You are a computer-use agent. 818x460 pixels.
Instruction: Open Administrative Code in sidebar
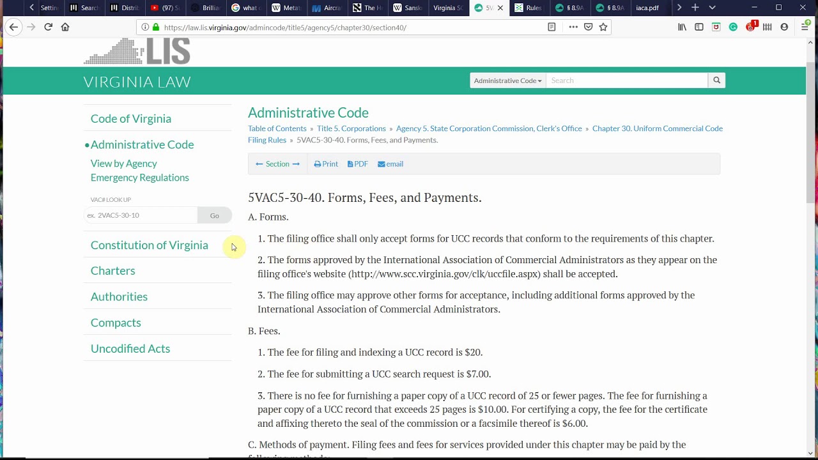[142, 144]
